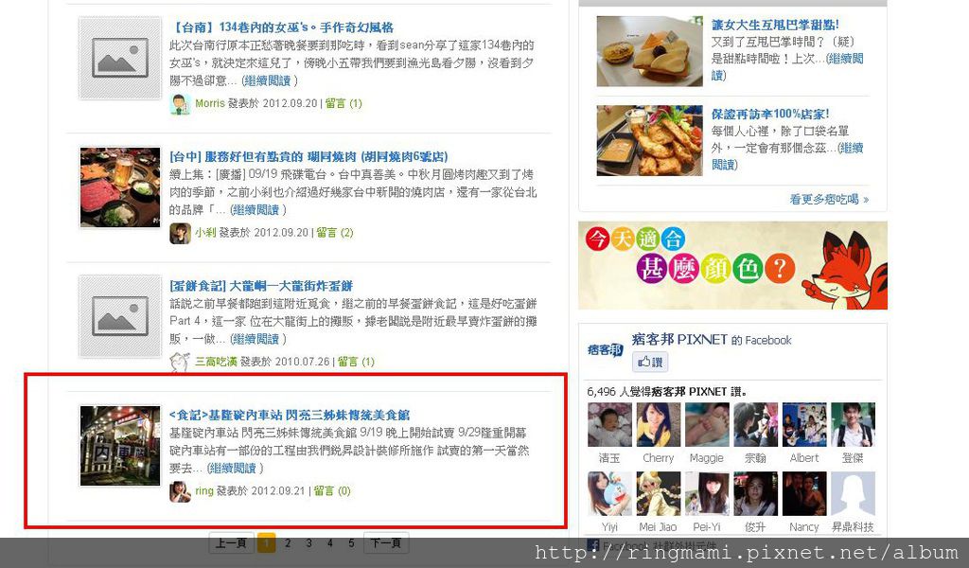Click Cherry's Facebook profile picture
The width and height of the screenshot is (969, 568).
coord(659,425)
